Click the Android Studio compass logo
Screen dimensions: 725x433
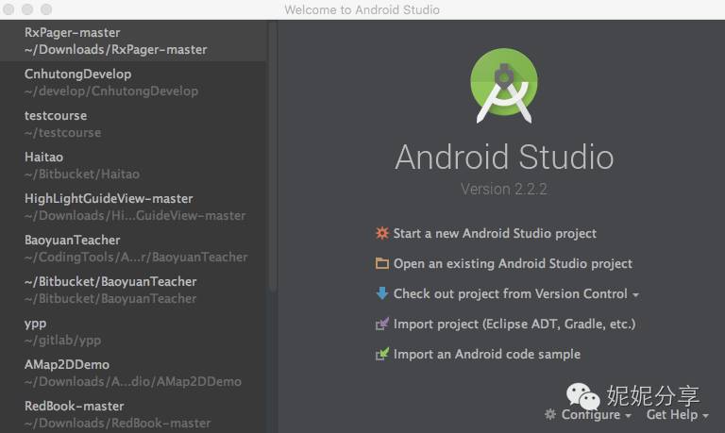point(504,86)
